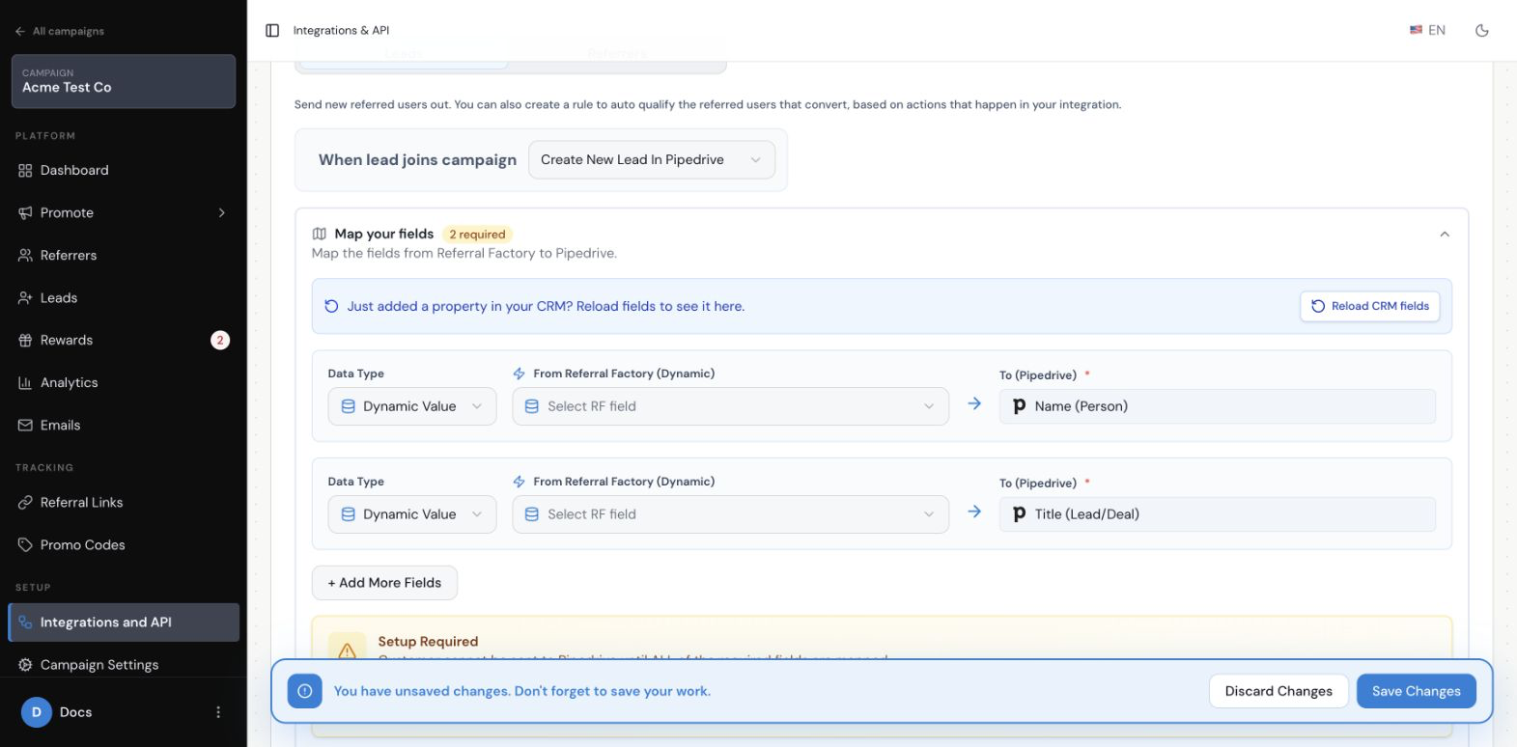
Task: Click the Promote megaphone icon
Action: tap(25, 213)
